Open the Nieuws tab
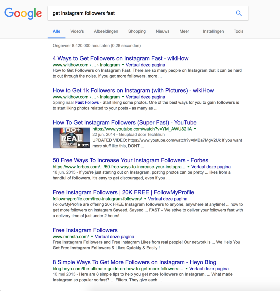The height and width of the screenshot is (291, 280). pos(162,31)
